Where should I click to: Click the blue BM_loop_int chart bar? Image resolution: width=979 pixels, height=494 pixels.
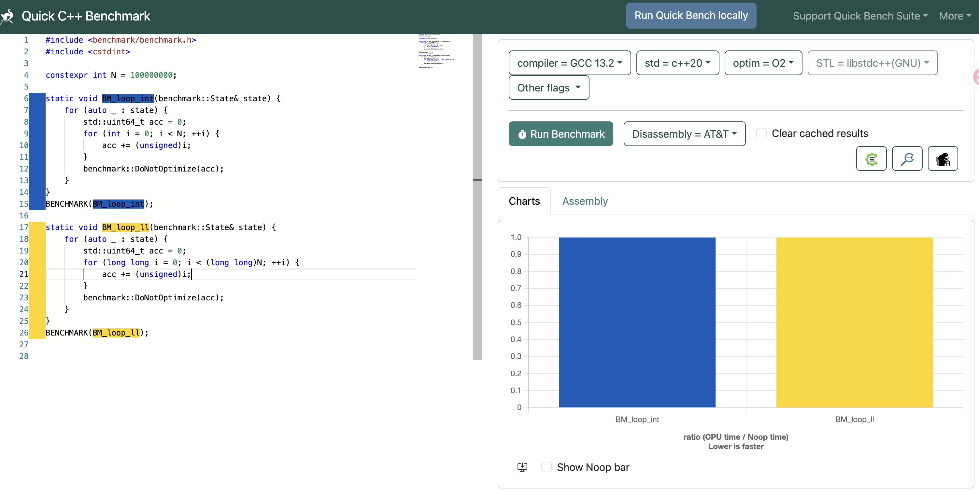click(x=637, y=322)
